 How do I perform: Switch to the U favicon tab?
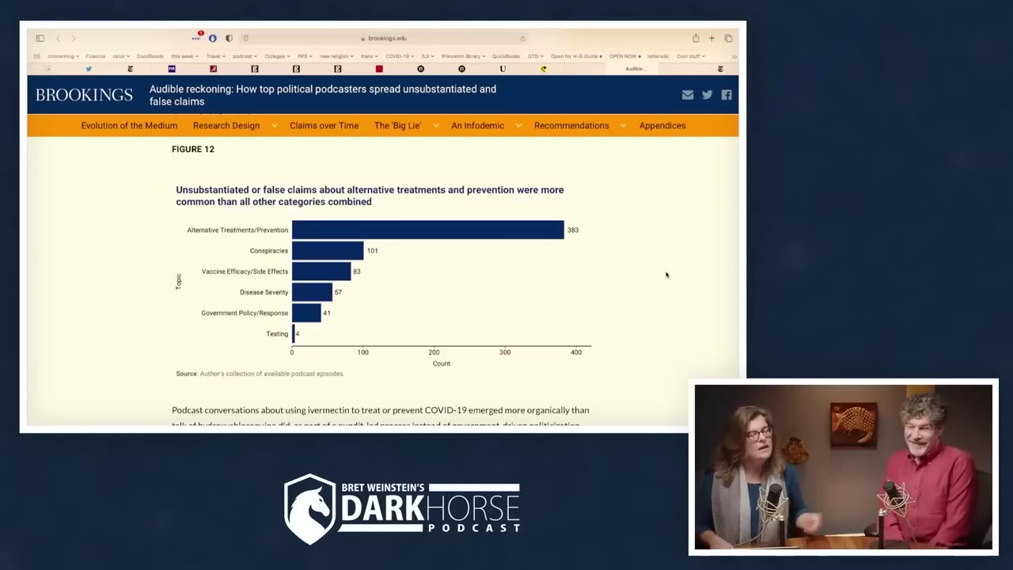pyautogui.click(x=503, y=69)
